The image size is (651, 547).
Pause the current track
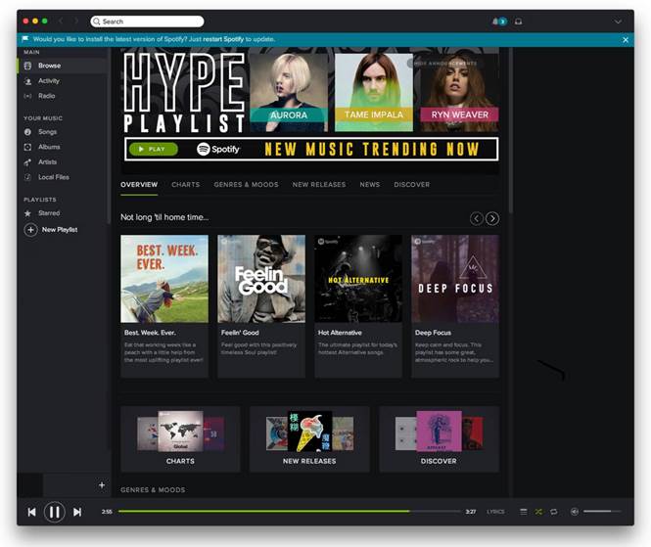tap(55, 512)
